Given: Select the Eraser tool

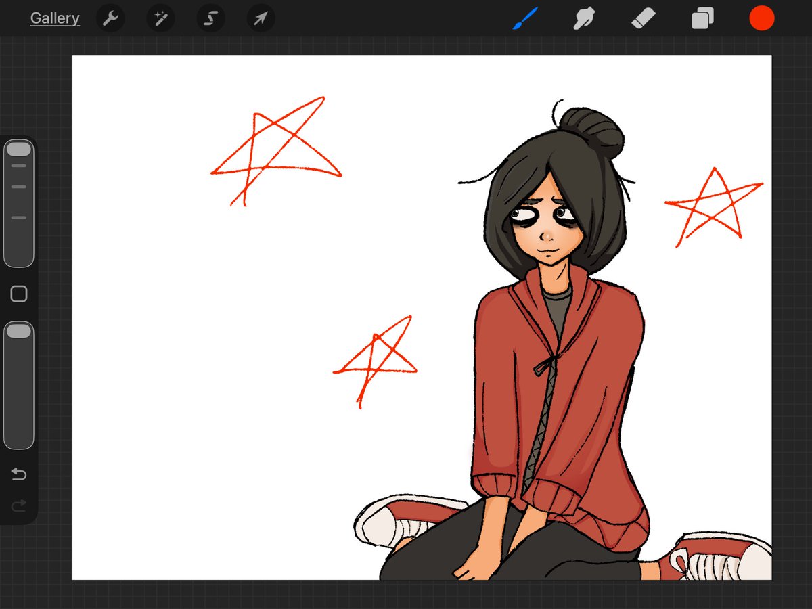Looking at the screenshot, I should 644,18.
